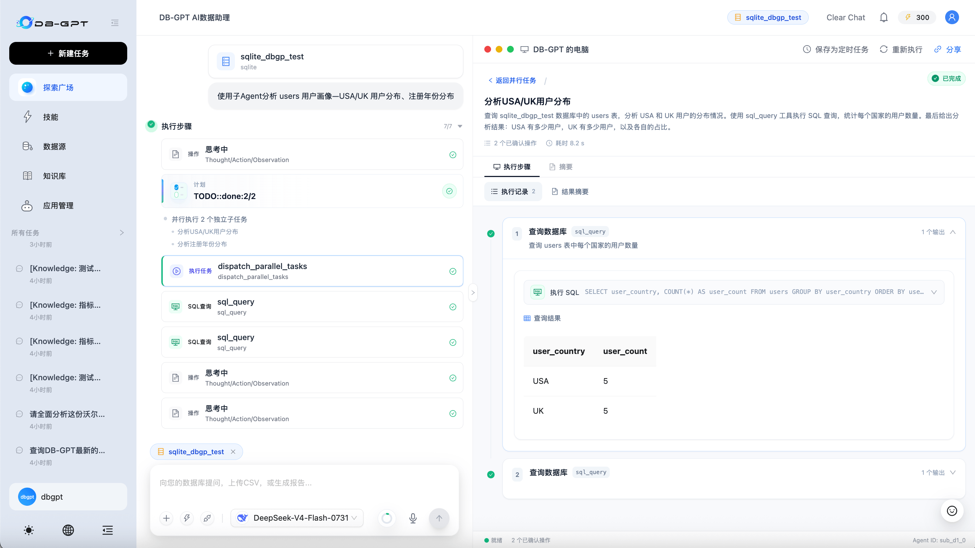Expand the 所有任务 chevron
975x548 pixels.
click(122, 233)
